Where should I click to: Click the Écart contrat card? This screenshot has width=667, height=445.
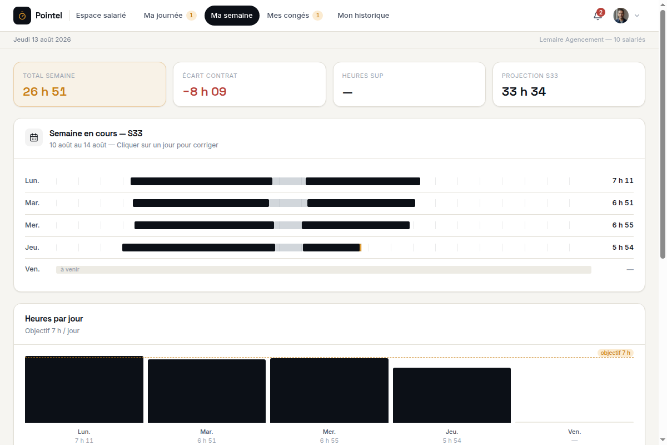point(250,84)
